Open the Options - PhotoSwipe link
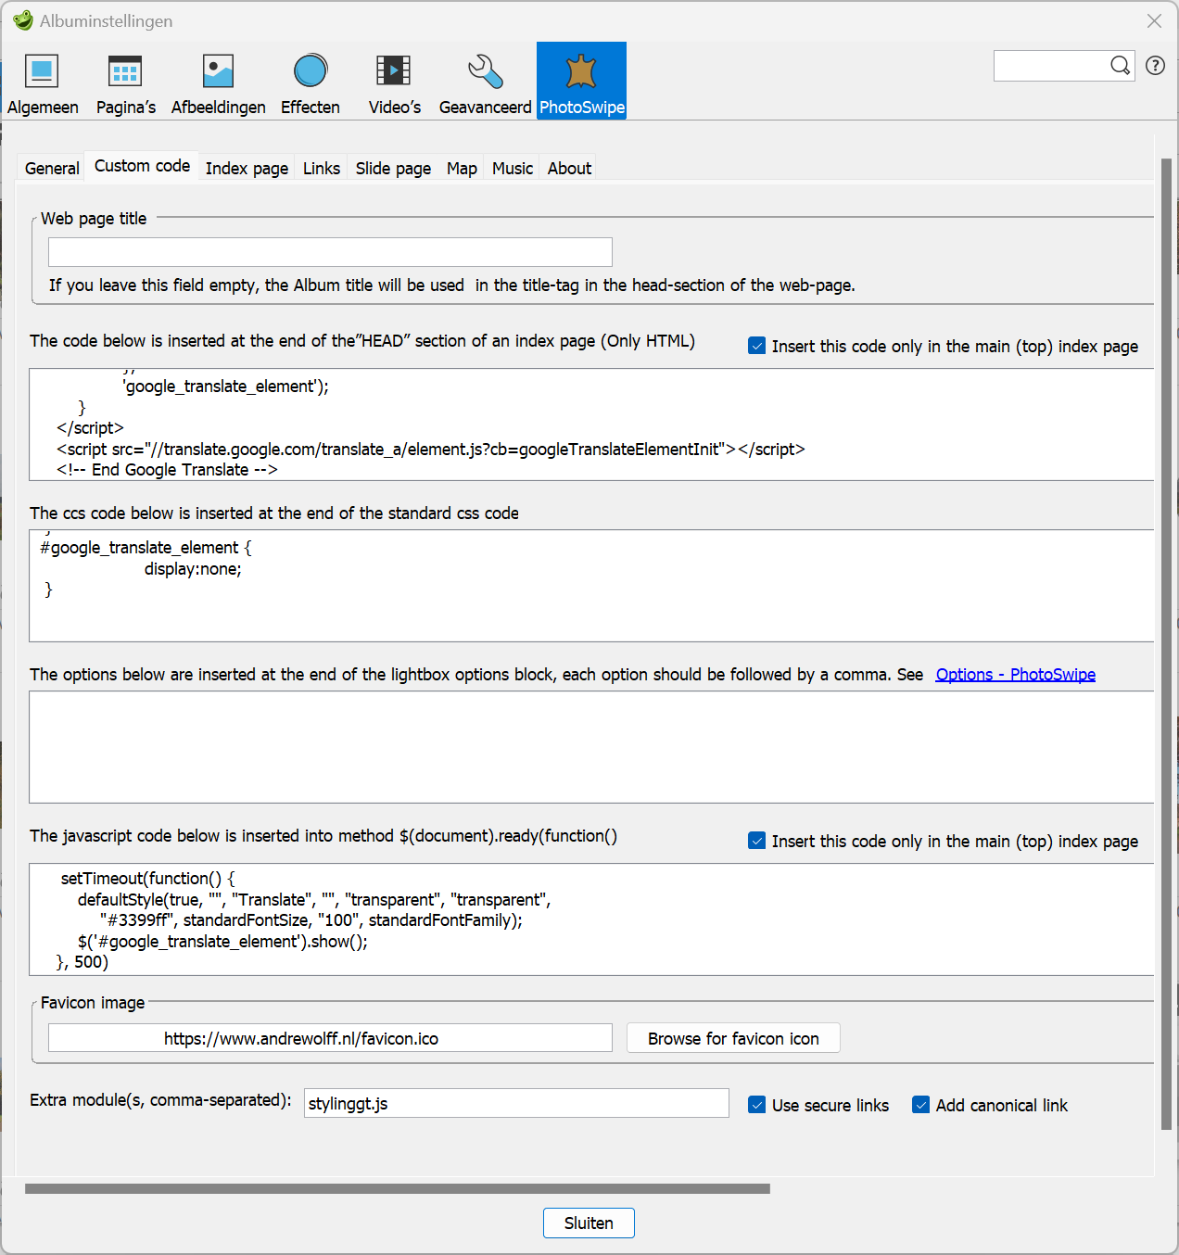1179x1255 pixels. (1015, 674)
